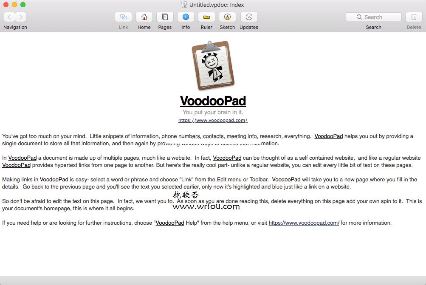Image resolution: width=426 pixels, height=285 pixels.
Task: Click the Link toolbar icon
Action: (x=123, y=17)
